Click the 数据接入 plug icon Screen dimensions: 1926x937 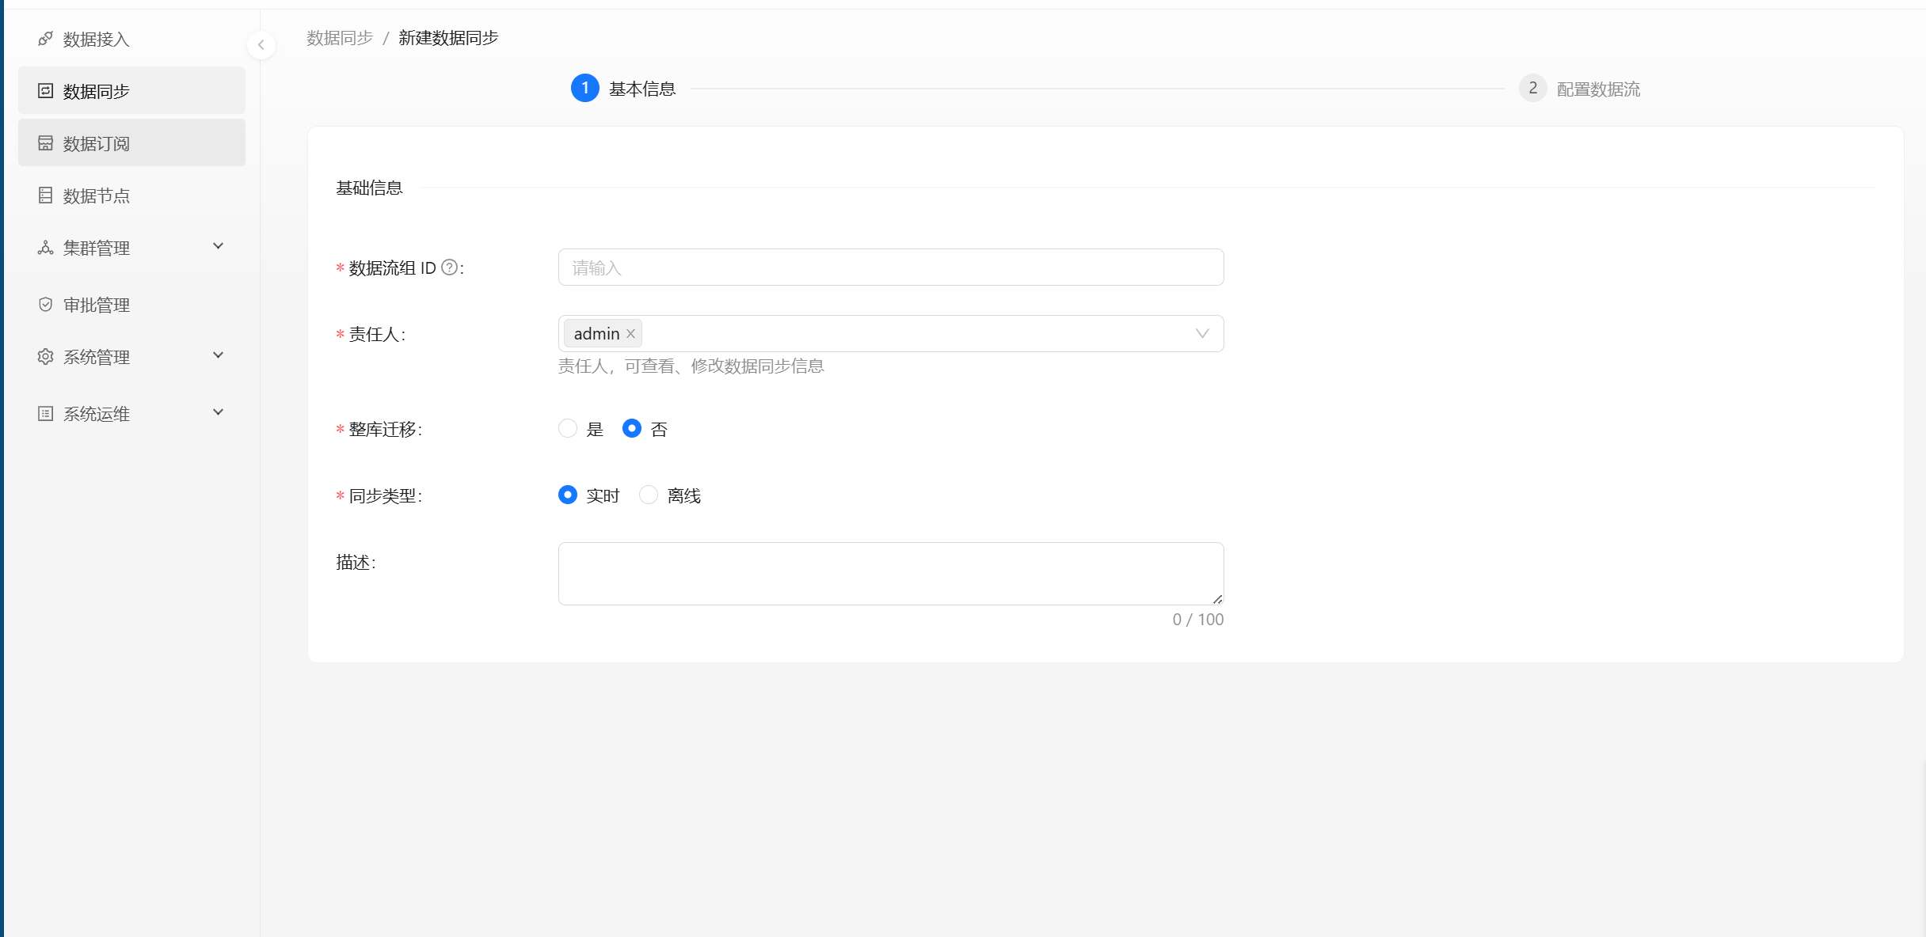[46, 39]
